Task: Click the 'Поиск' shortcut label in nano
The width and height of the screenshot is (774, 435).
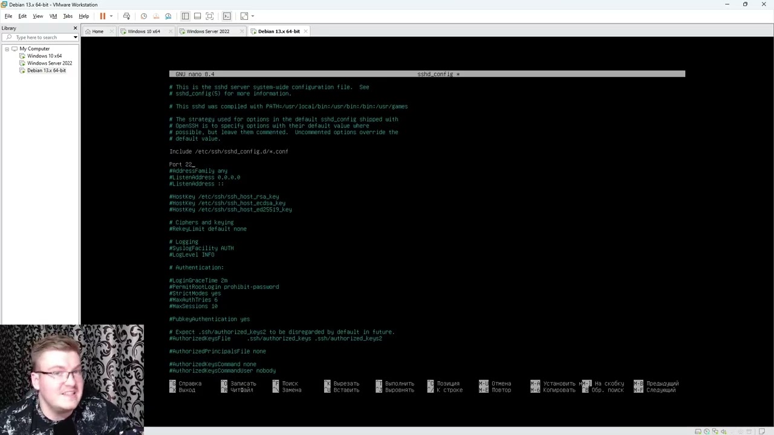Action: [290, 384]
